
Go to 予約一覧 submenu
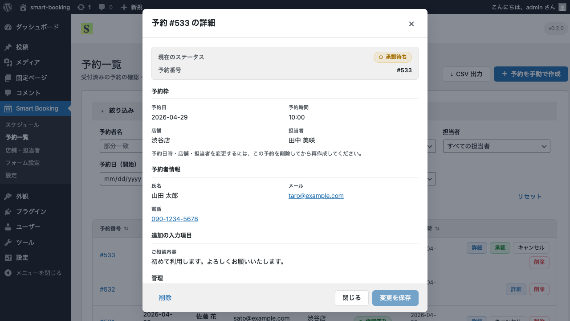(x=17, y=137)
